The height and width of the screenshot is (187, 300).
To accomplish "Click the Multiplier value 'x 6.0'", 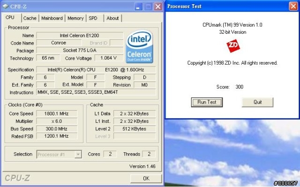I will [57, 121].
